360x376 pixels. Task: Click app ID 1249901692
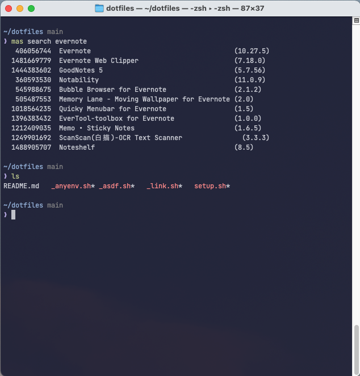[x=31, y=138]
